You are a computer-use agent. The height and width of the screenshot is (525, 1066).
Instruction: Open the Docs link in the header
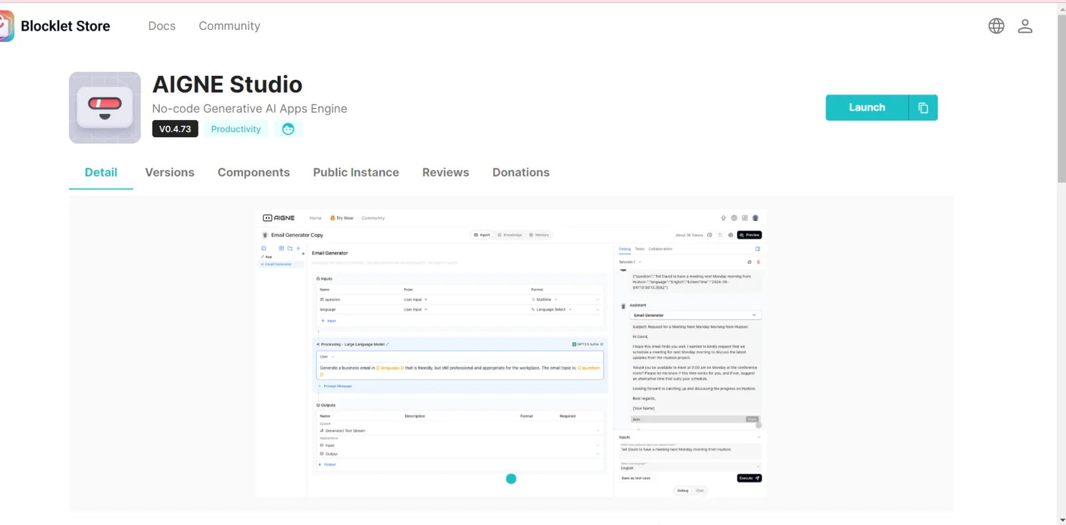pos(162,26)
